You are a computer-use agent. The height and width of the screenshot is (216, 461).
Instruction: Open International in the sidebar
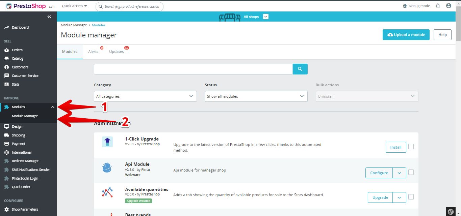[22, 153]
